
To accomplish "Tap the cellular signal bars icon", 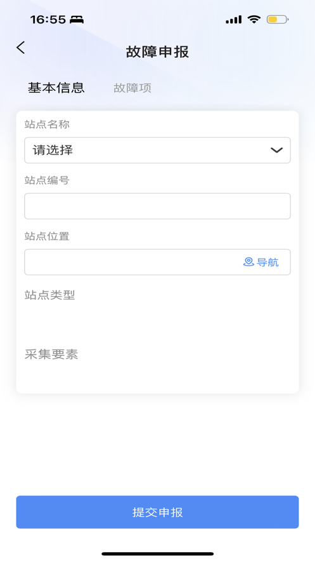I will point(234,20).
